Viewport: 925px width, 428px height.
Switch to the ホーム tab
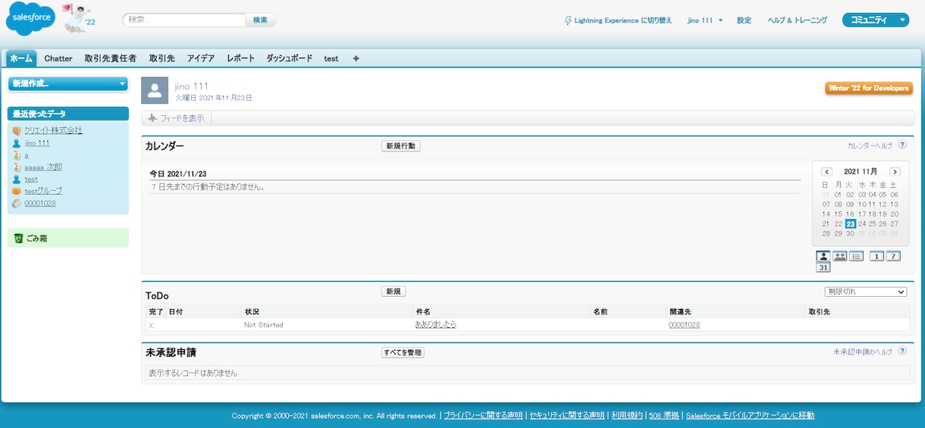tap(21, 58)
